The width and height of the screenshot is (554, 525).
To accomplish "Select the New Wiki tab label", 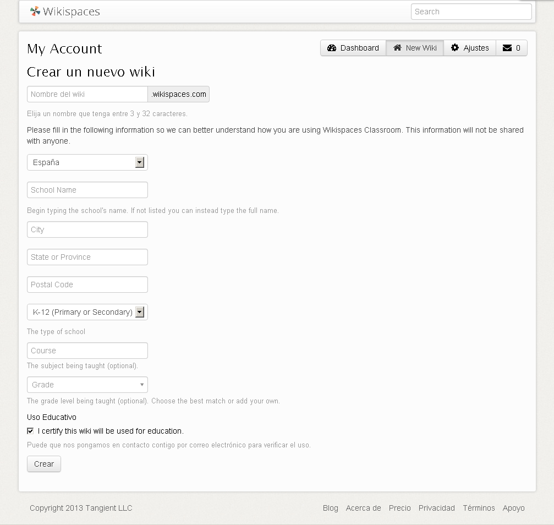I will (421, 48).
